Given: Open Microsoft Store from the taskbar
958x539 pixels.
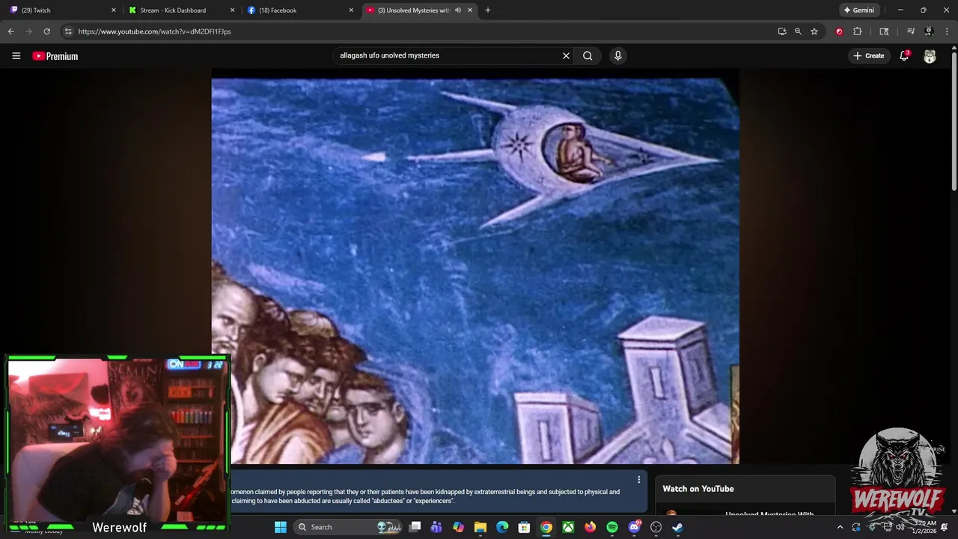Looking at the screenshot, I should pos(525,527).
